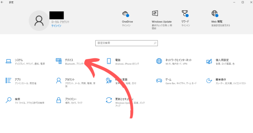This screenshot has height=133, width=253.
Task: Click the 背景、ロック画面、色 description
Action: [x=225, y=64]
